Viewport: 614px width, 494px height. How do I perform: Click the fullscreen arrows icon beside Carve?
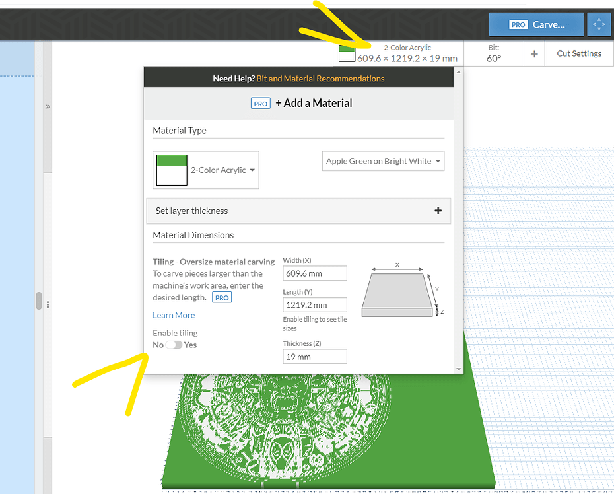click(x=599, y=24)
